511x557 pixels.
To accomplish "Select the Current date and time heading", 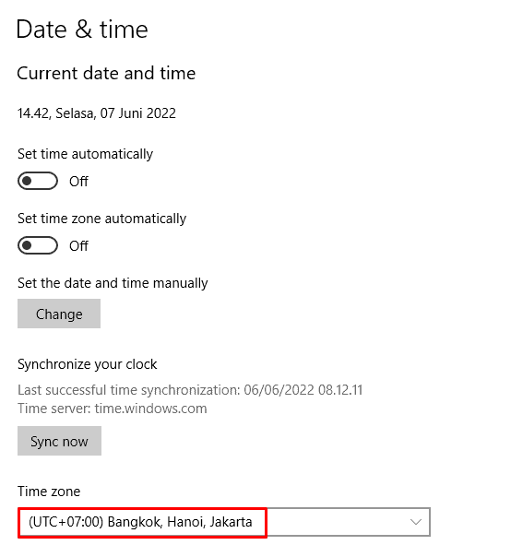I will (106, 74).
